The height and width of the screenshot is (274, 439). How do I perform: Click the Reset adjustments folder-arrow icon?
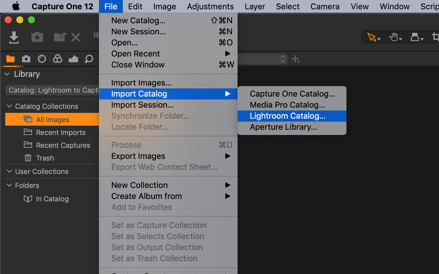[60, 37]
